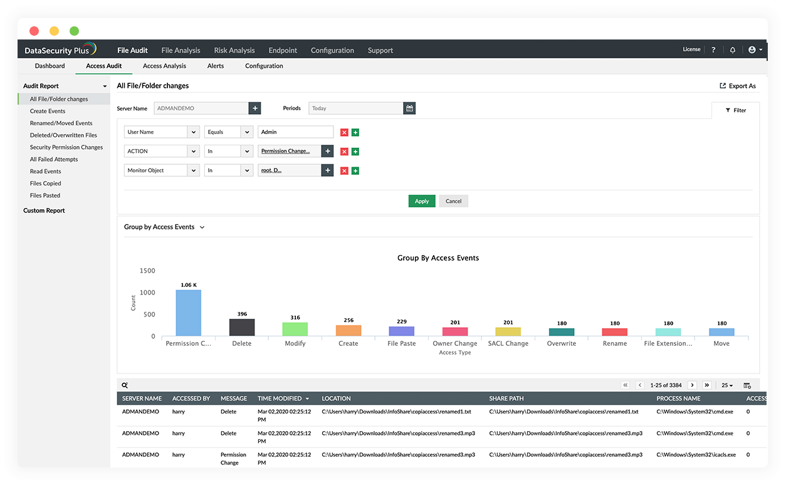The image size is (786, 480).
Task: Collapse the Audit Report section
Action: coord(105,86)
